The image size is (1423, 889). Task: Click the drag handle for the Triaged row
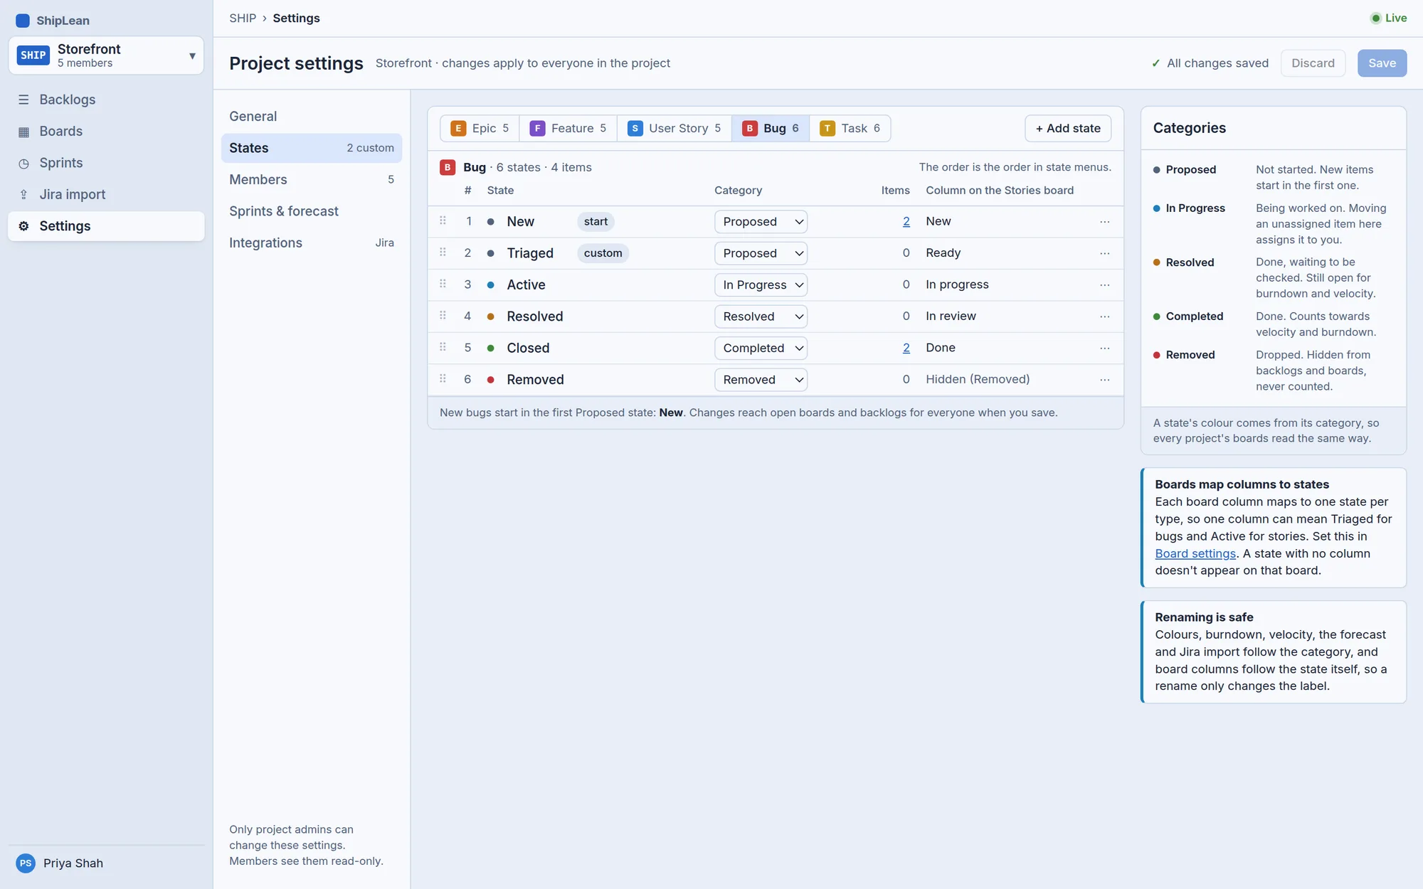click(443, 252)
